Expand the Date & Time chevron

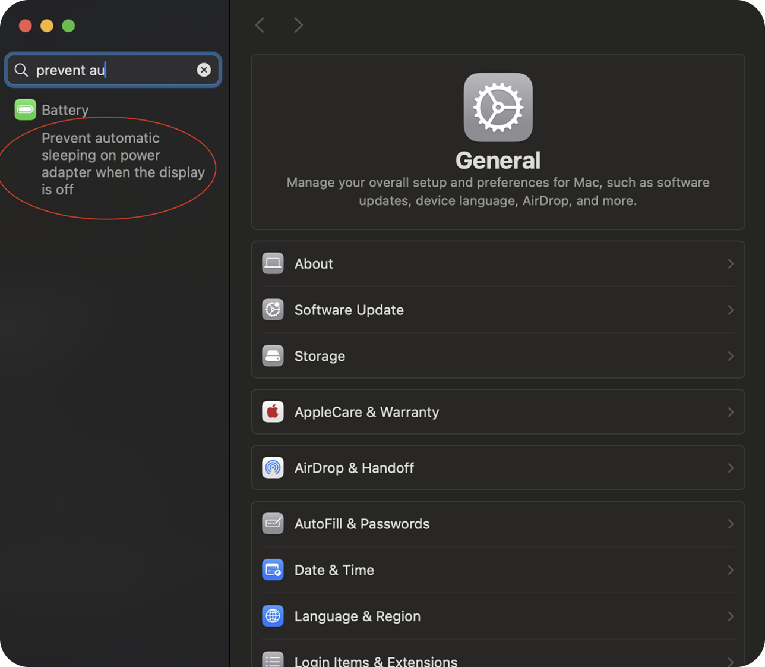pyautogui.click(x=731, y=570)
